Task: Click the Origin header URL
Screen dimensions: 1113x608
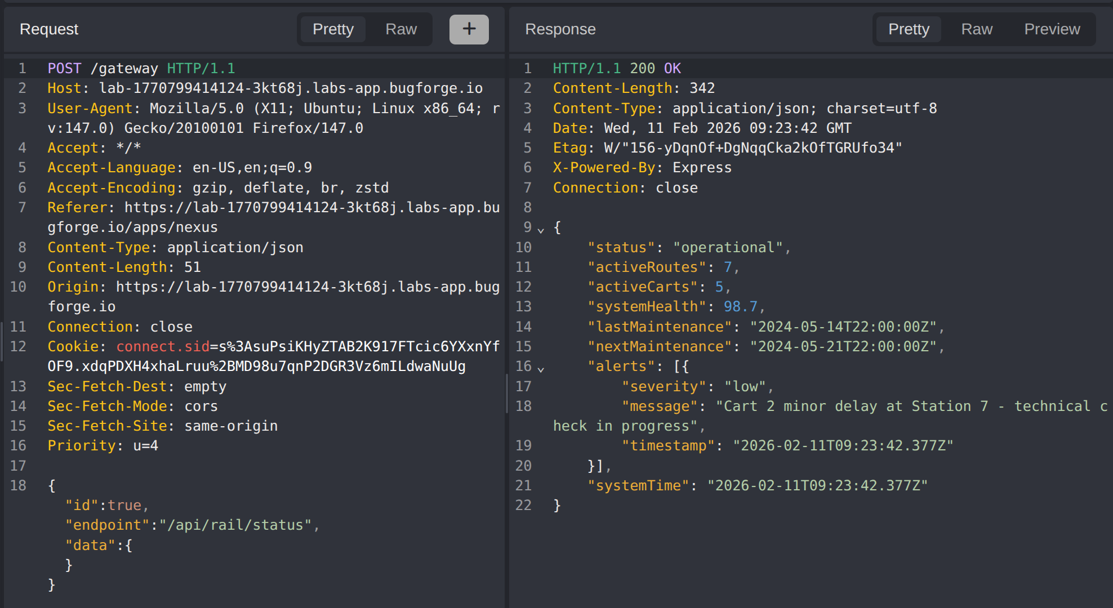Action: (307, 287)
